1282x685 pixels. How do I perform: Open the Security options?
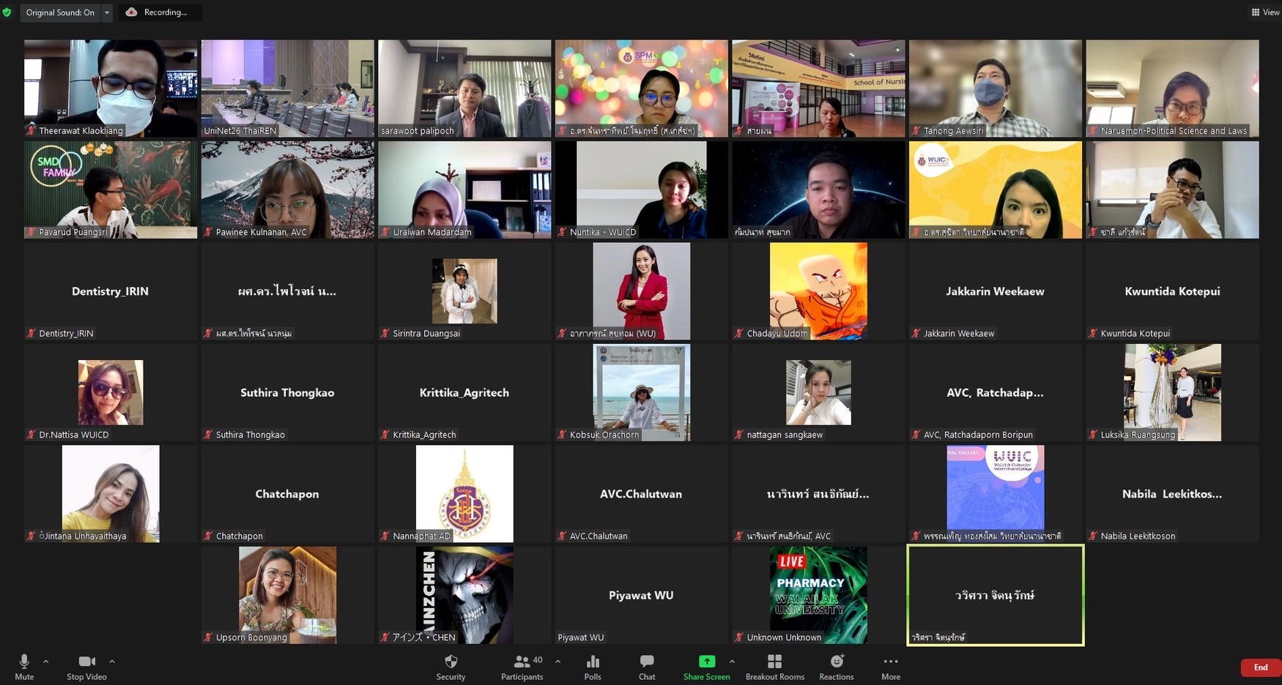[451, 667]
